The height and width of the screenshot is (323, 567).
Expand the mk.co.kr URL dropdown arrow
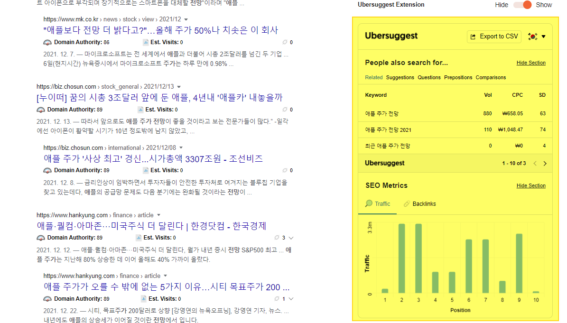tap(186, 19)
